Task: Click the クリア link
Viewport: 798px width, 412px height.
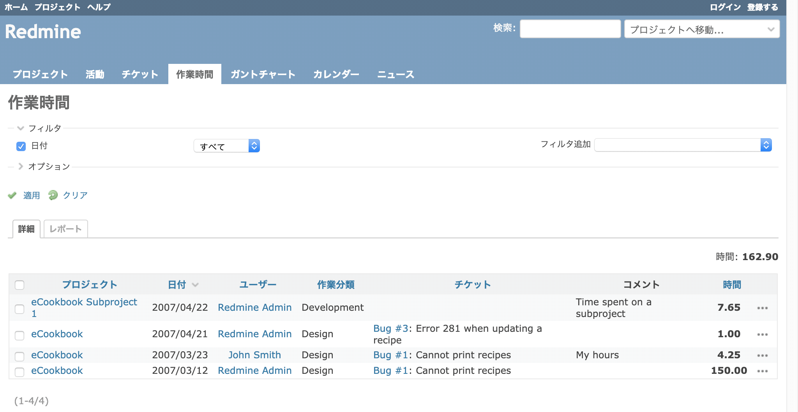Action: [75, 195]
